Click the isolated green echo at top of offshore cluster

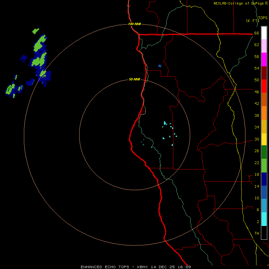(x=36, y=31)
